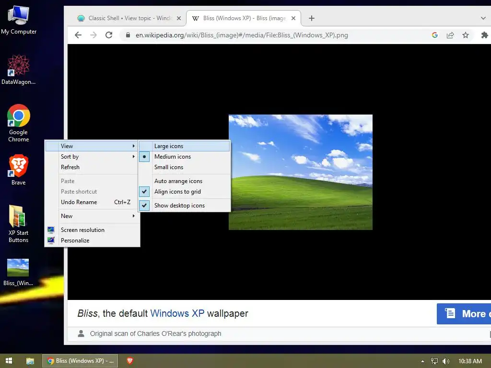
Task: Open XP Start Buttons folder icon
Action: tap(19, 223)
